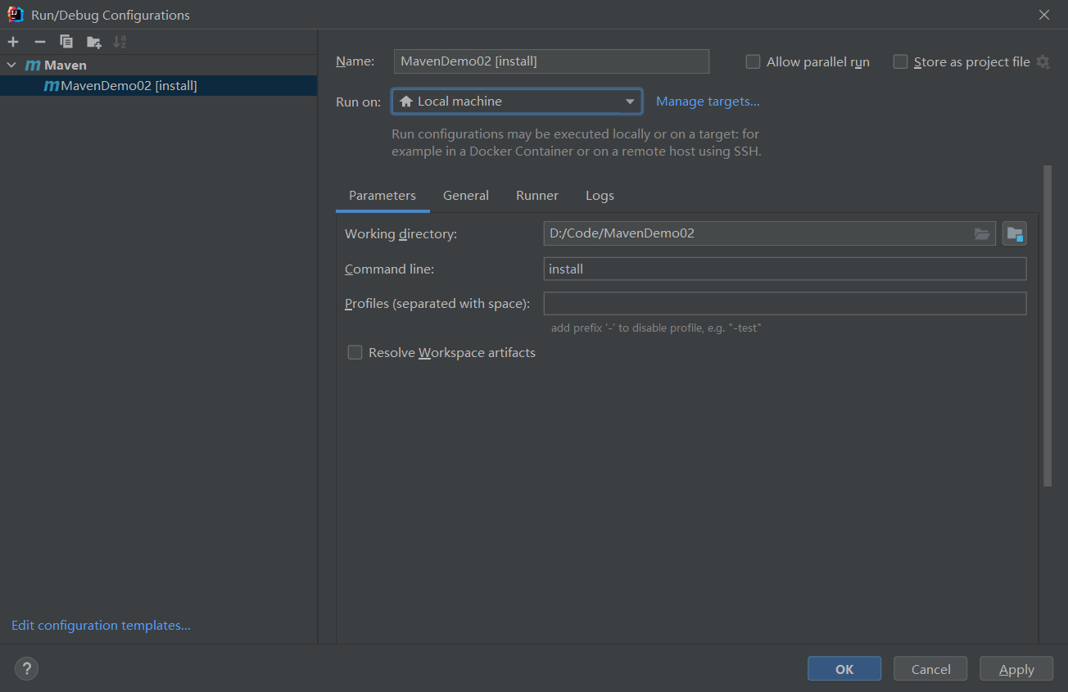Click the gear icon beside Store as project file
The height and width of the screenshot is (692, 1068).
(1043, 62)
